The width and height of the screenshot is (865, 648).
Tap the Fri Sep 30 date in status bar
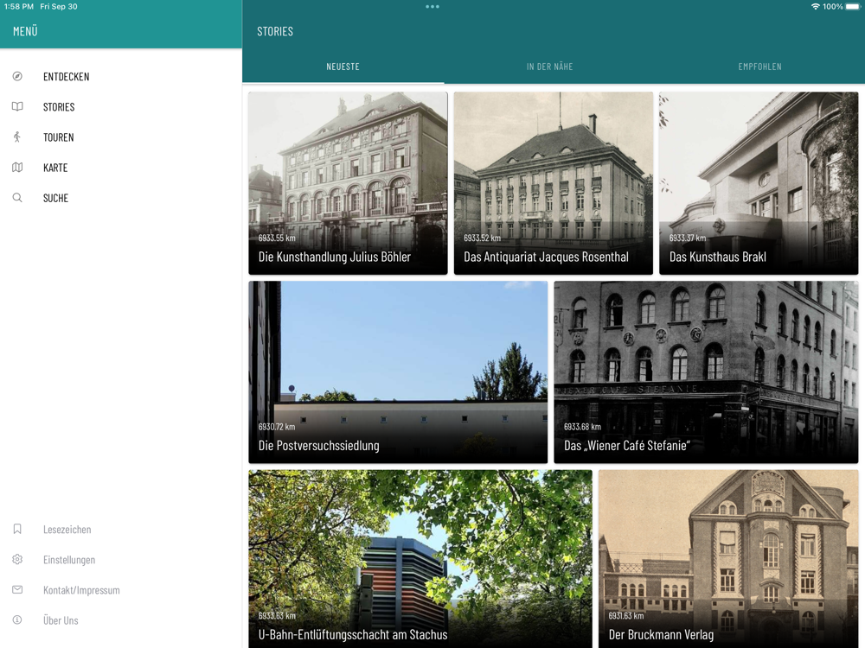coord(59,7)
